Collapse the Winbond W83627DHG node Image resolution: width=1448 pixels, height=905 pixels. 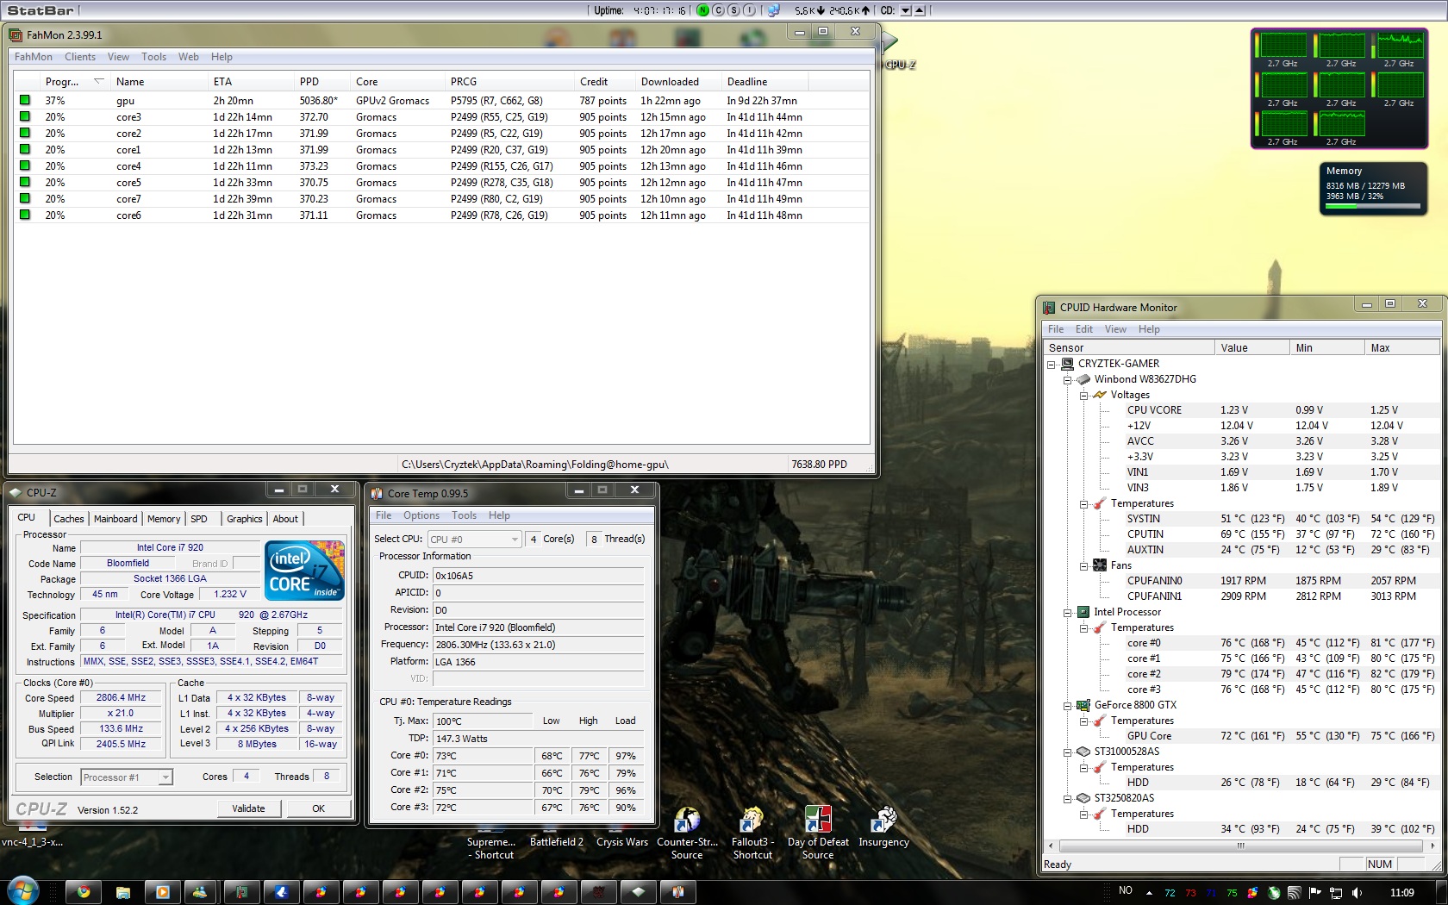1068,379
